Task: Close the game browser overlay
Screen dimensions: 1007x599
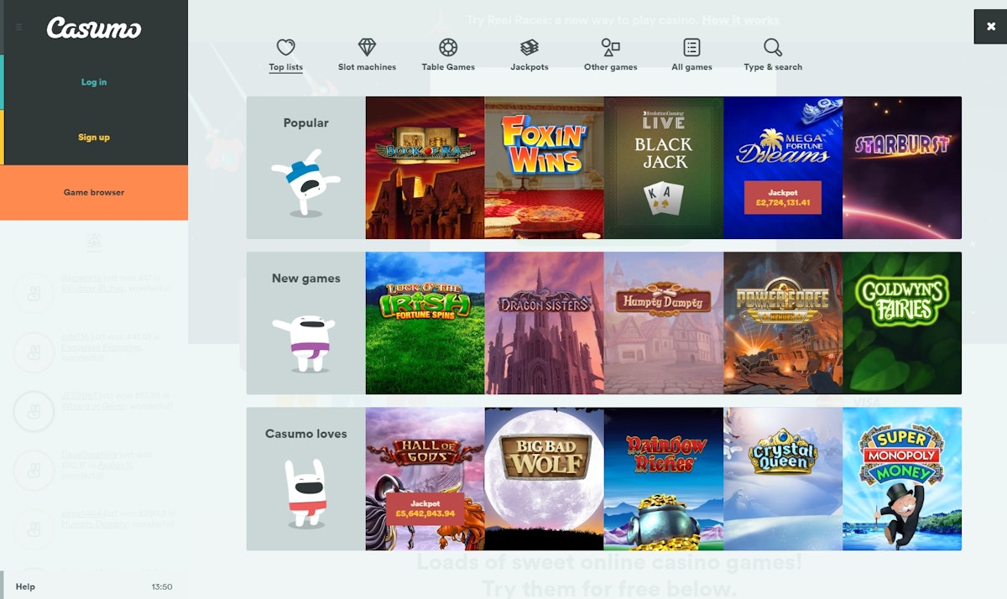Action: [990, 27]
